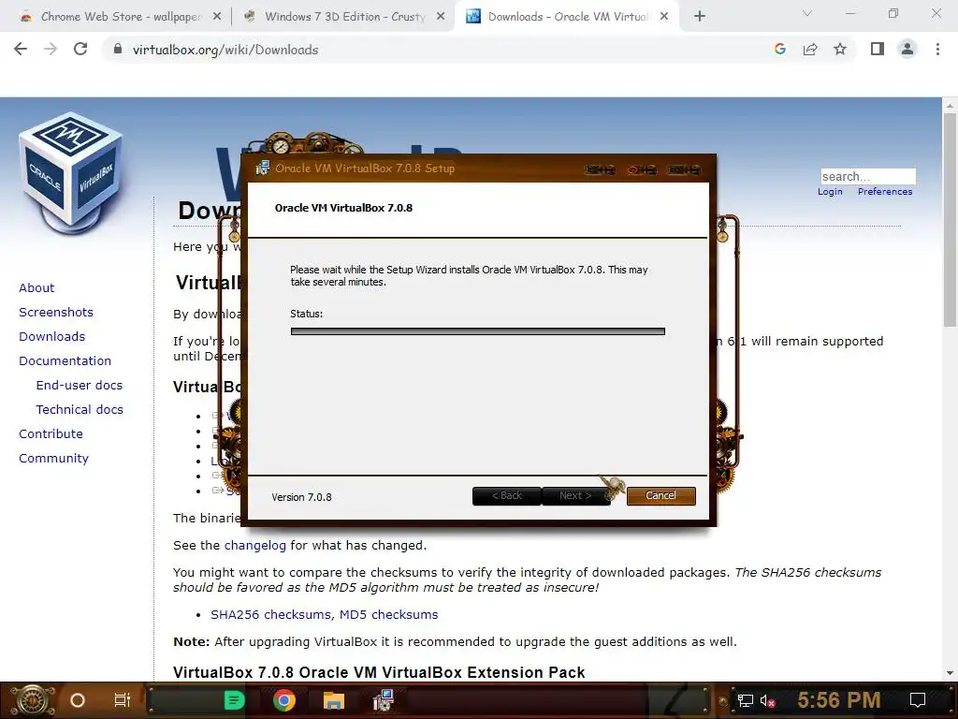Viewport: 958px width, 719px height.
Task: Click the VirtualBox 7.0.8 Extension Pack heading
Action: pos(379,672)
